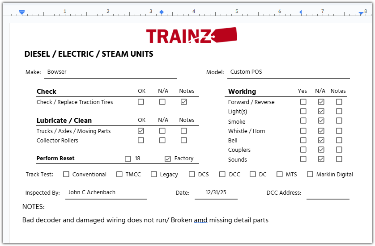Uncheck N/A for Forward / Reverse

(x=321, y=102)
